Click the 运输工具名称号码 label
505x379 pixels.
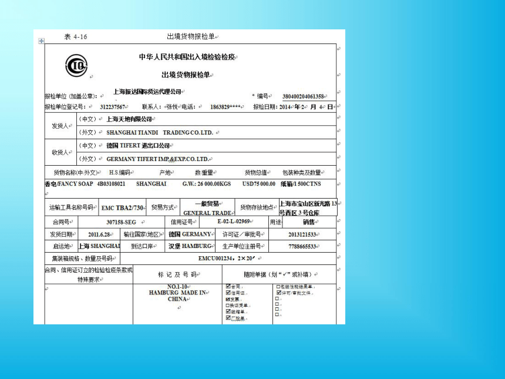click(71, 207)
